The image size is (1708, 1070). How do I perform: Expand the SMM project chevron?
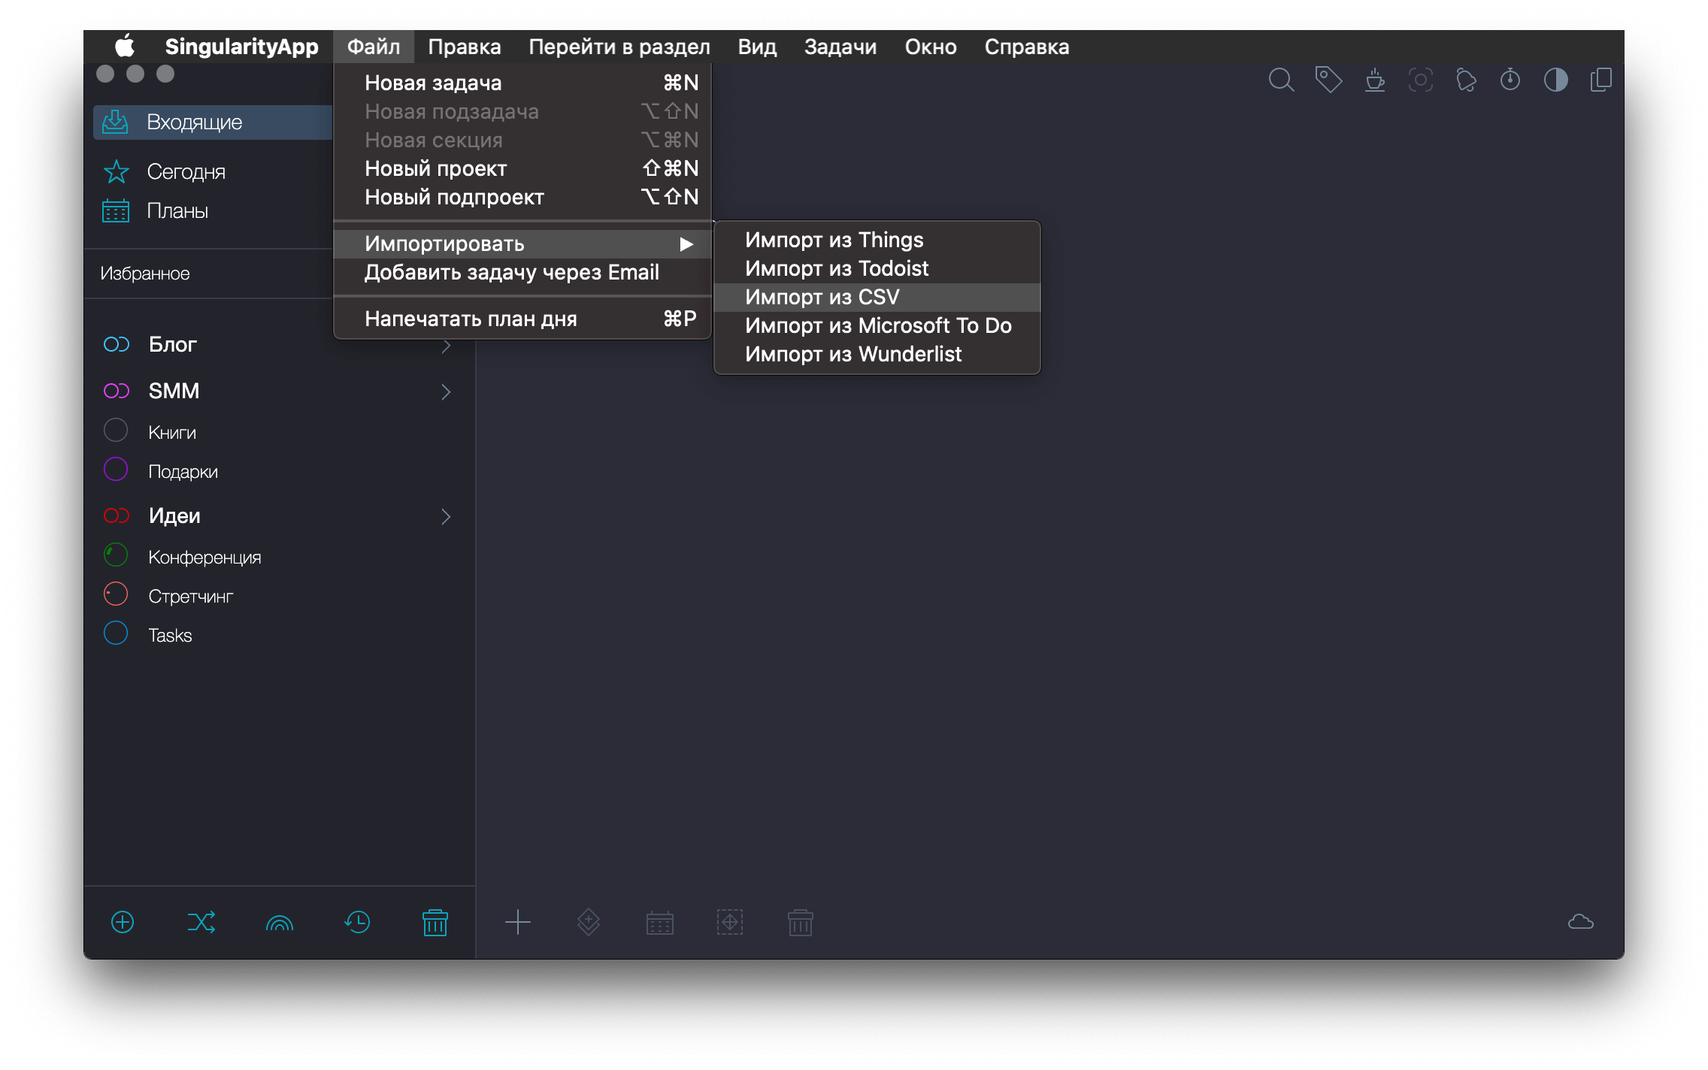tap(446, 391)
